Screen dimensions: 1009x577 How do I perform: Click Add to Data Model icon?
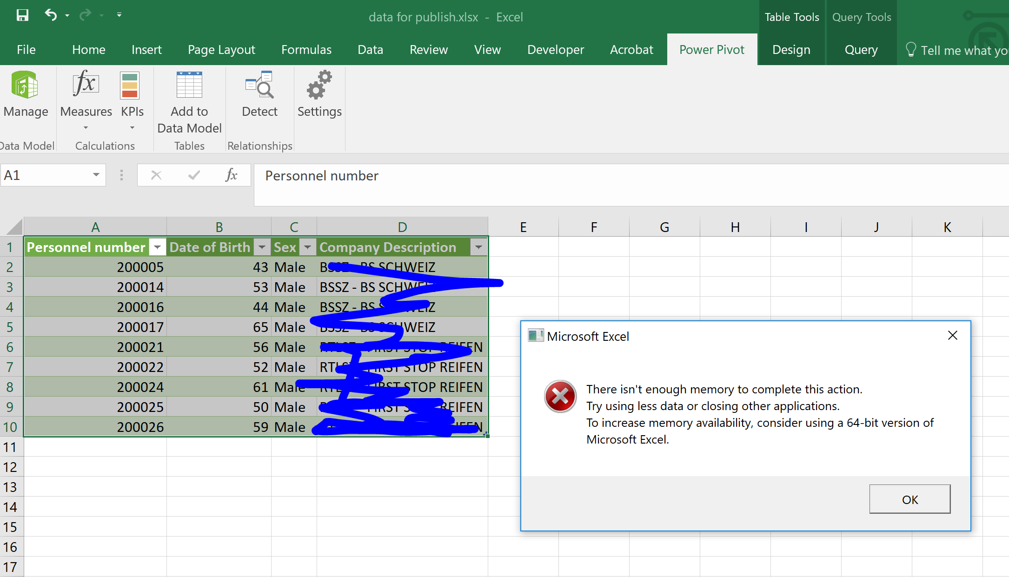coord(189,86)
